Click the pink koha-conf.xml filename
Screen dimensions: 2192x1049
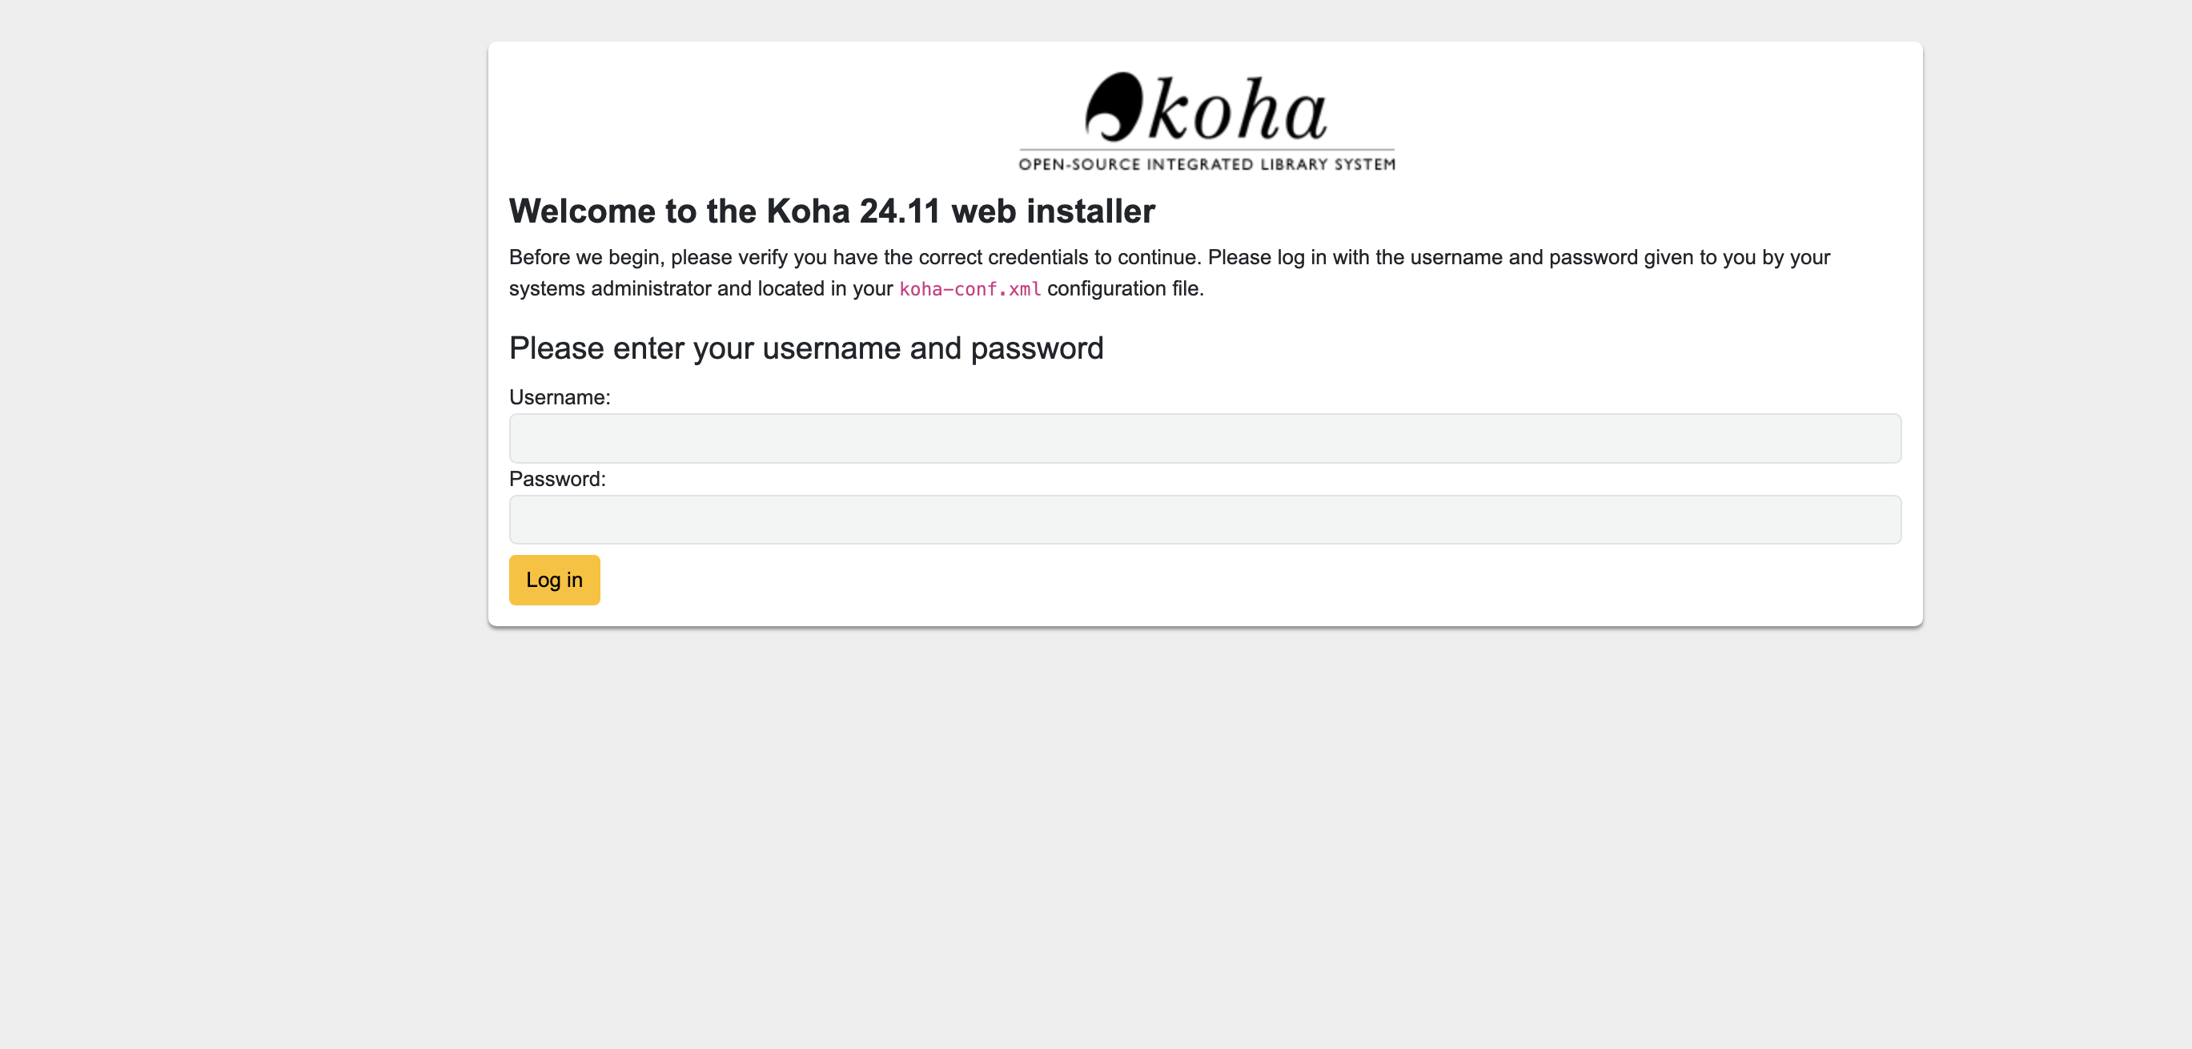pyautogui.click(x=970, y=290)
